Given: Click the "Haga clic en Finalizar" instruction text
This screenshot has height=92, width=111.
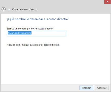Looking at the screenshot, I should 33,45.
